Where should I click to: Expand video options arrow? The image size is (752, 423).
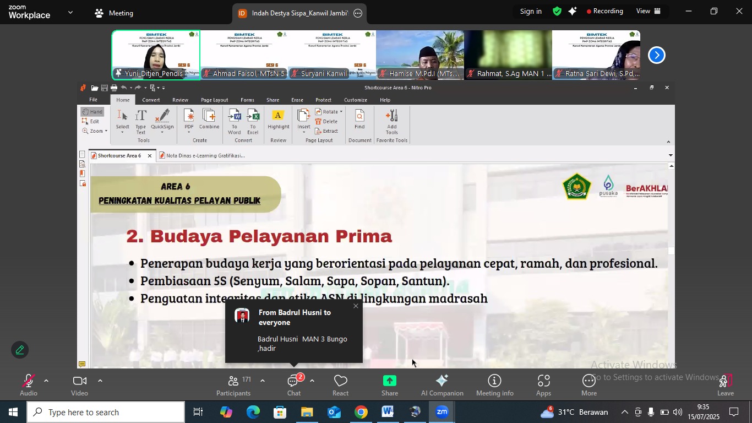100,381
